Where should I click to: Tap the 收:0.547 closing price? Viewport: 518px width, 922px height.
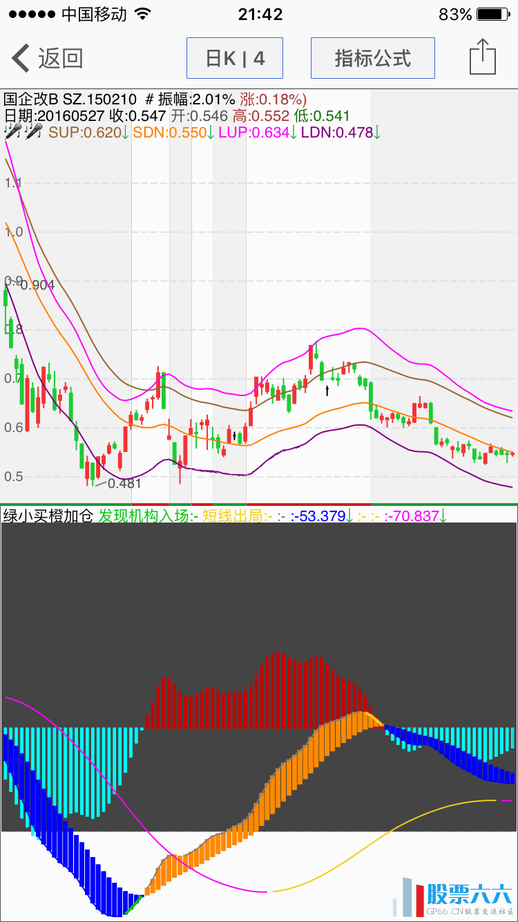click(x=138, y=116)
